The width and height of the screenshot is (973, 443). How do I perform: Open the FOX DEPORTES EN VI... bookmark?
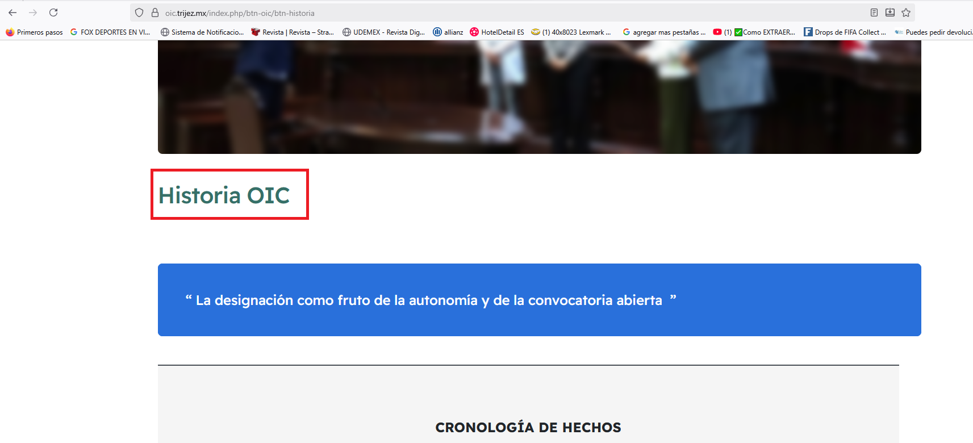pyautogui.click(x=110, y=32)
